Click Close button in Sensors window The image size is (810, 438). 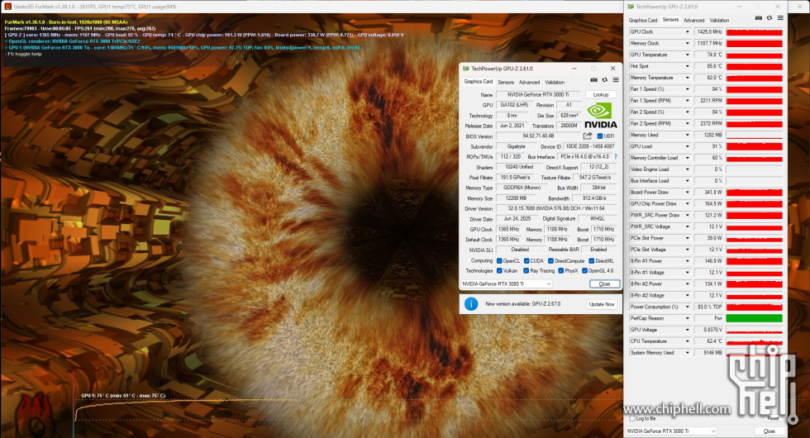point(769,431)
